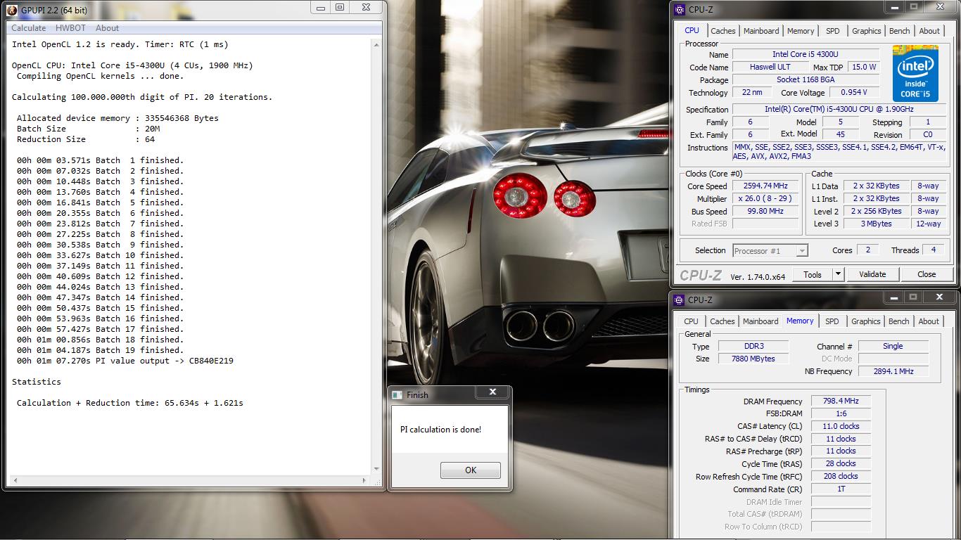Click the DRAM Frequency value 798.4 MHz
961x540 pixels.
pos(841,401)
